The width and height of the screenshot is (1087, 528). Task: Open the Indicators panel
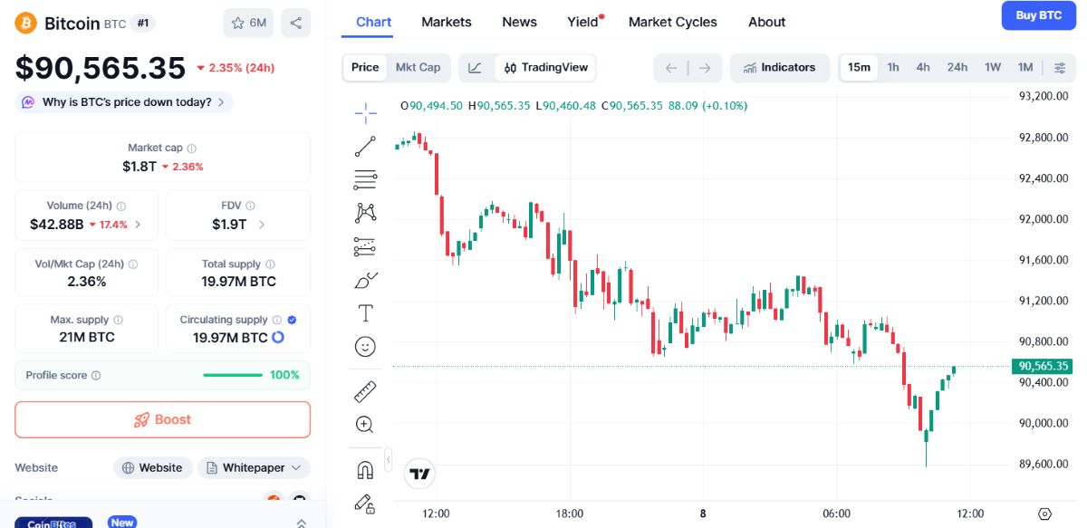[780, 67]
